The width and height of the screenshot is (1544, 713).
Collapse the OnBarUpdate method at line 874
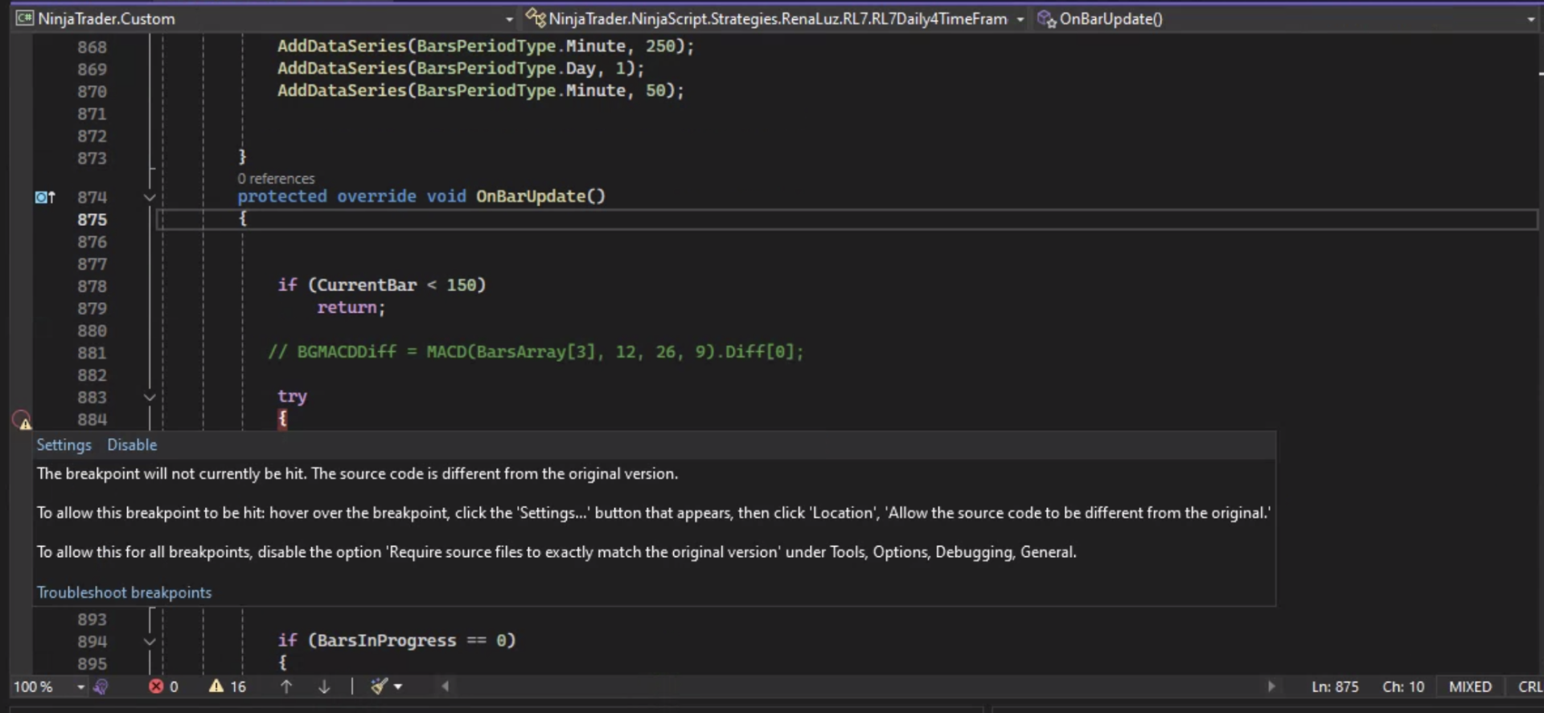coord(150,197)
